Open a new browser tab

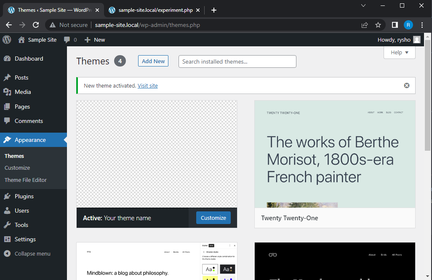coord(214,10)
